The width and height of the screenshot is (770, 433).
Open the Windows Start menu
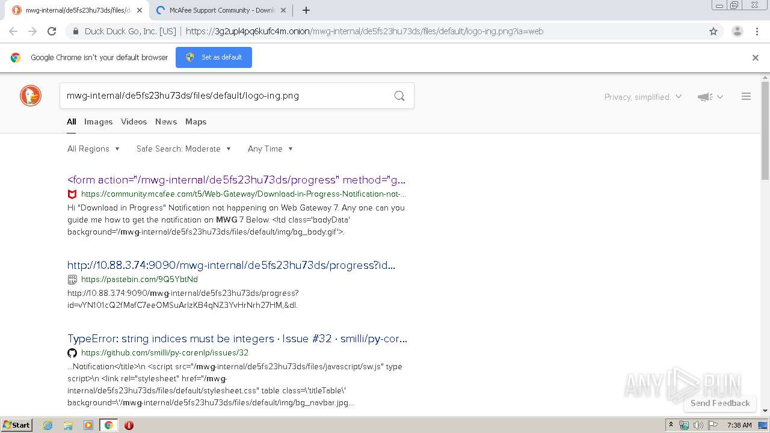point(16,425)
